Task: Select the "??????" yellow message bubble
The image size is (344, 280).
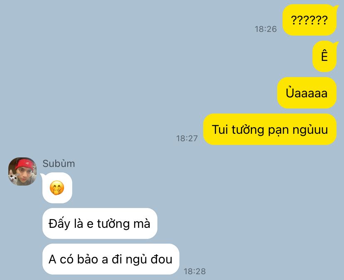Action: tap(310, 20)
